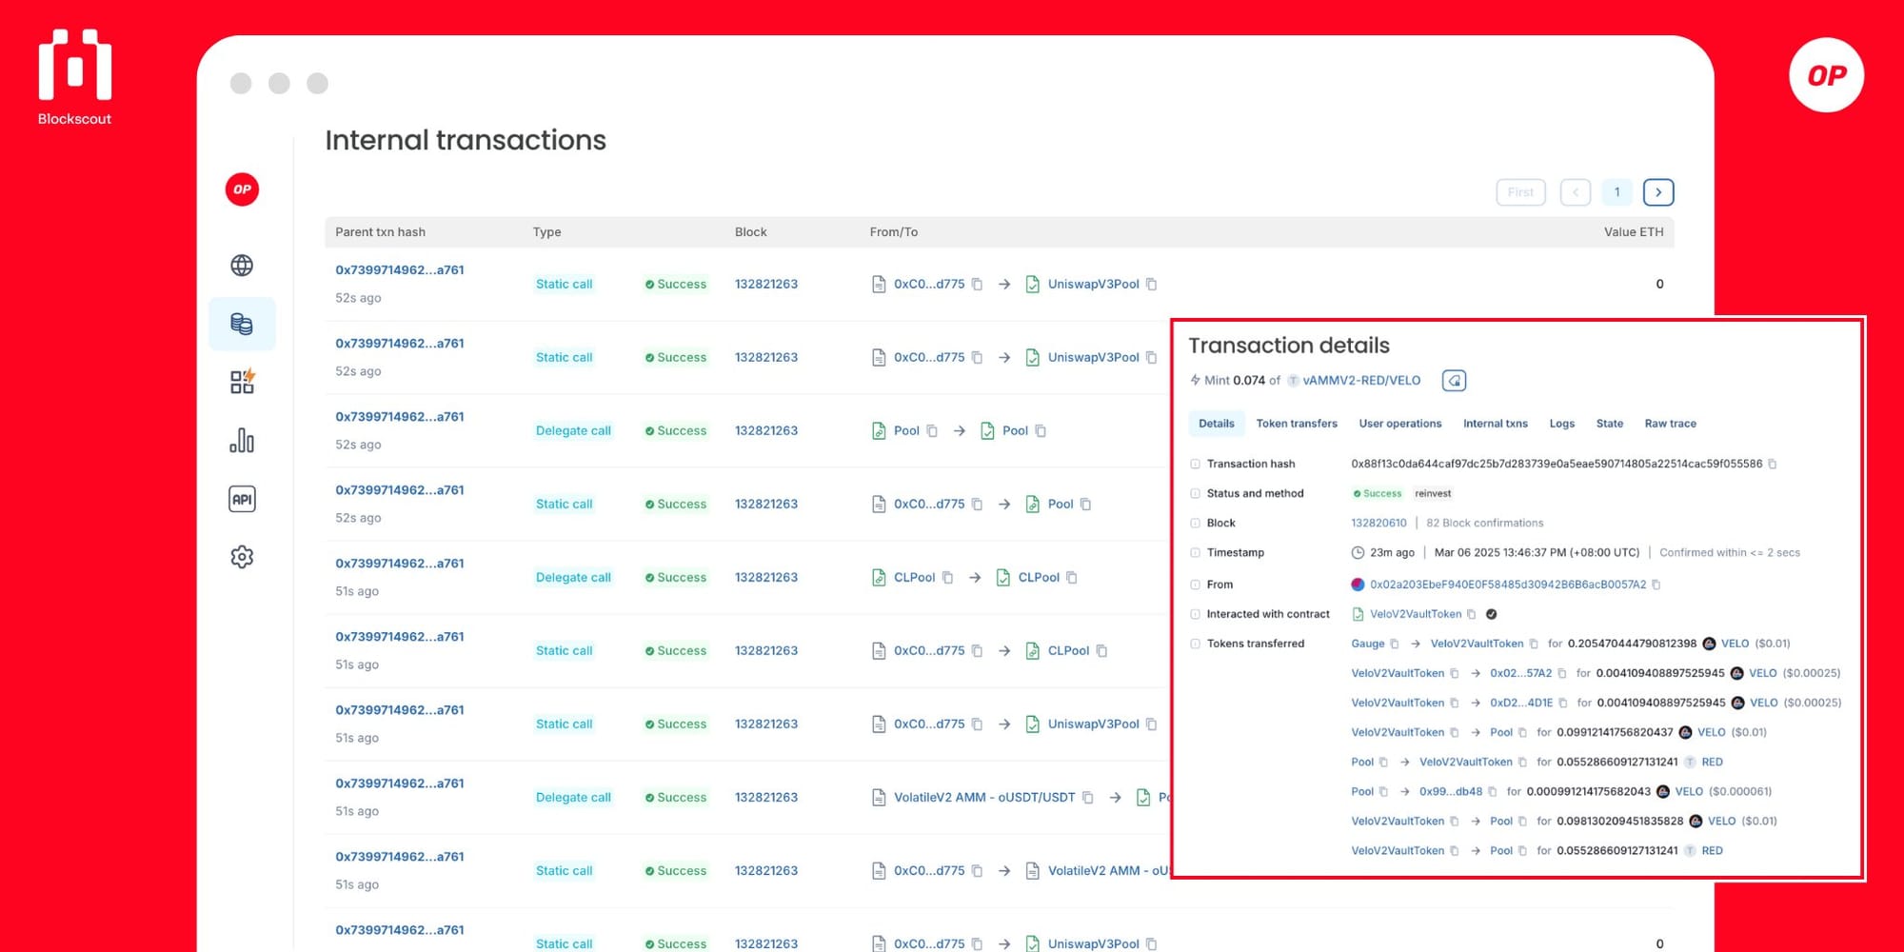Copy the 0xD2...4D1E address
The height and width of the screenshot is (952, 1904).
pyautogui.click(x=1563, y=703)
